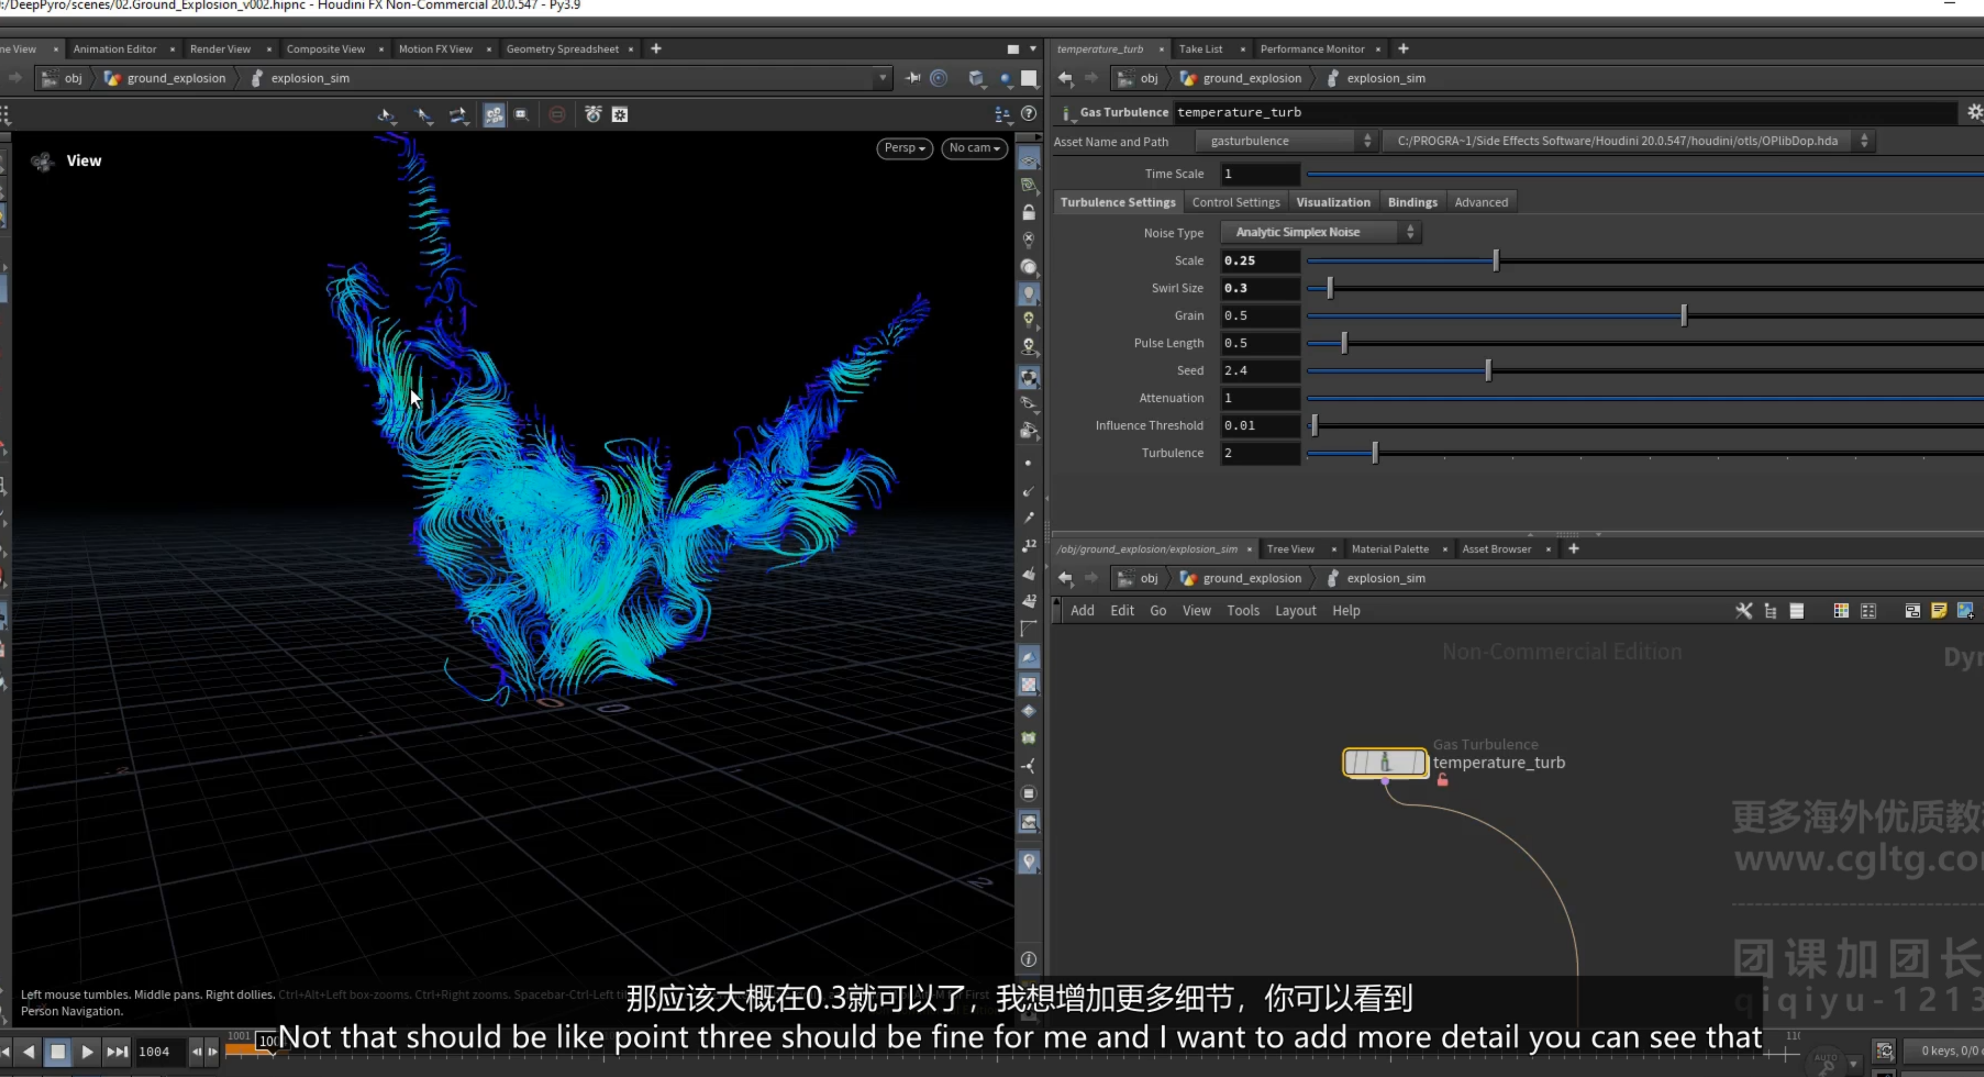Click the gear settings icon in parameter pane
1984x1077 pixels.
(x=1974, y=112)
